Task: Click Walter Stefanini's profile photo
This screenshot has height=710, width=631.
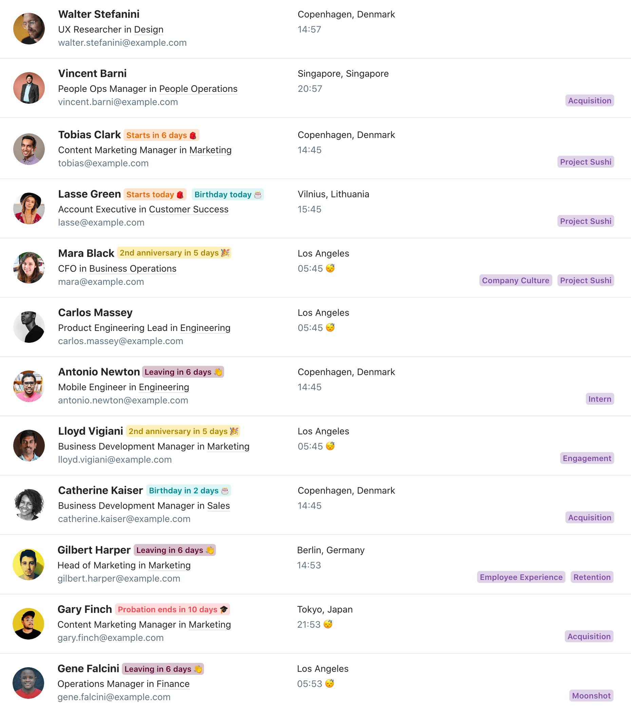Action: pos(29,29)
